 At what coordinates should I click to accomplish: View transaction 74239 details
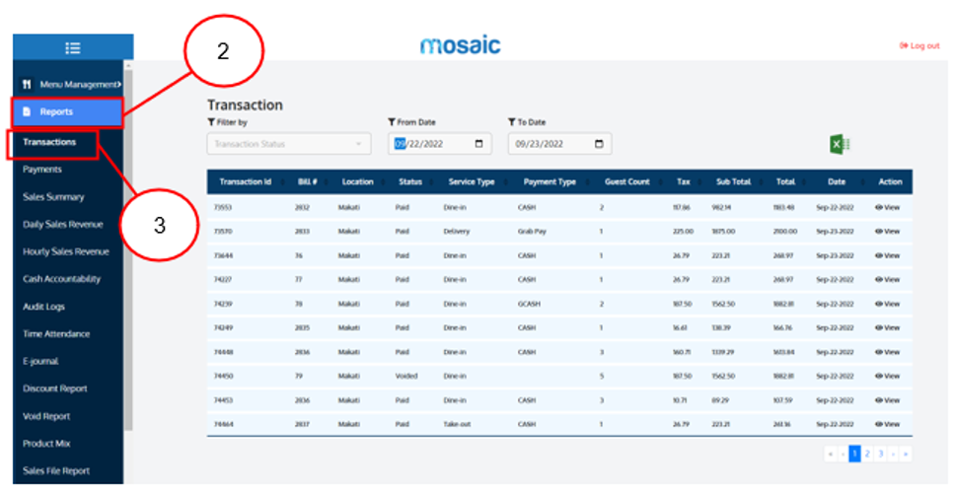tap(887, 304)
